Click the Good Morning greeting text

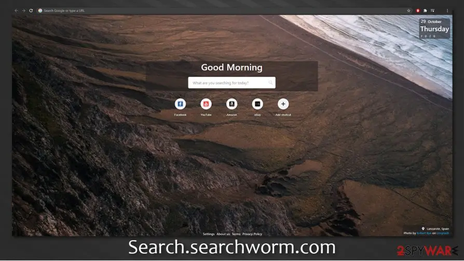point(231,67)
